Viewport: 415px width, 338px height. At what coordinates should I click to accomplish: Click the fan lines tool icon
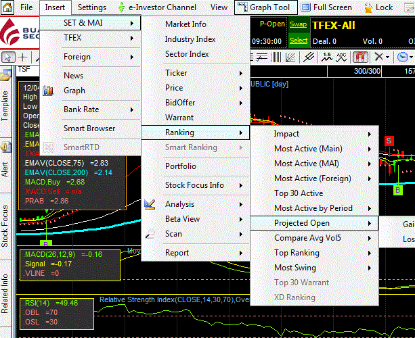pyautogui.click(x=290, y=57)
